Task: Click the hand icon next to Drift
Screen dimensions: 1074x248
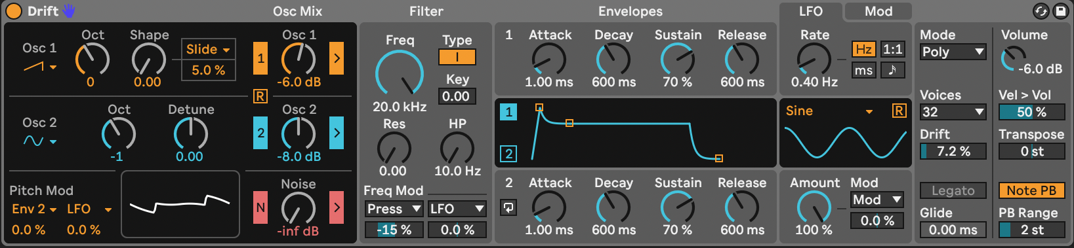Action: (69, 11)
